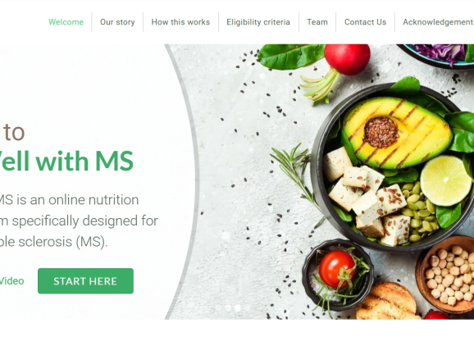
Task: Click the grilled avocado in the hero image
Action: click(x=398, y=132)
